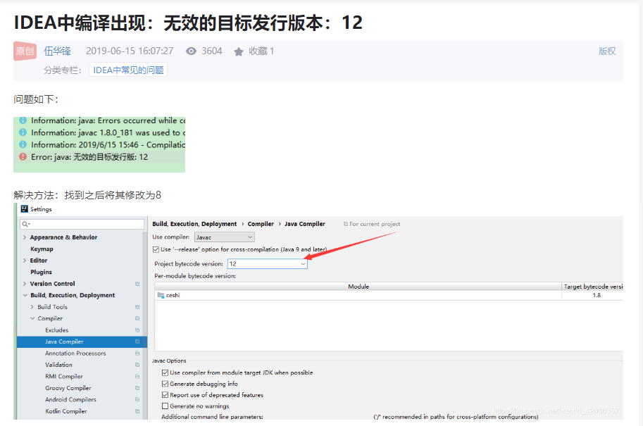Select Plugins in settings tree
Image resolution: width=643 pixels, height=426 pixels.
tap(41, 272)
